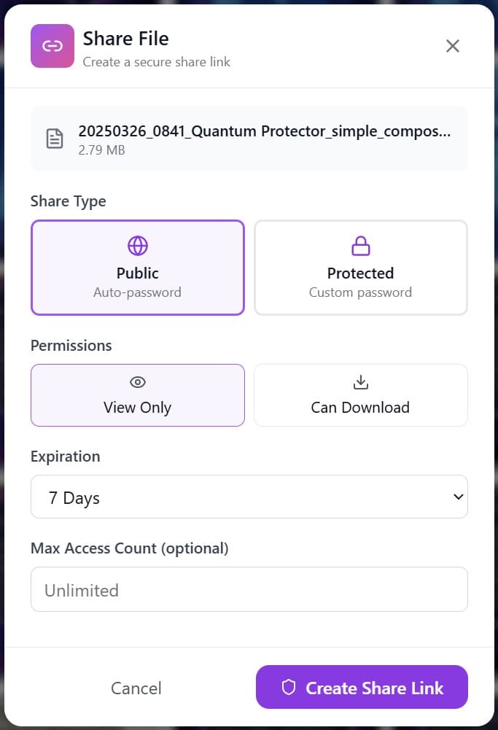Image resolution: width=498 pixels, height=730 pixels.
Task: Click the Unlimited max access count field
Action: pos(249,589)
